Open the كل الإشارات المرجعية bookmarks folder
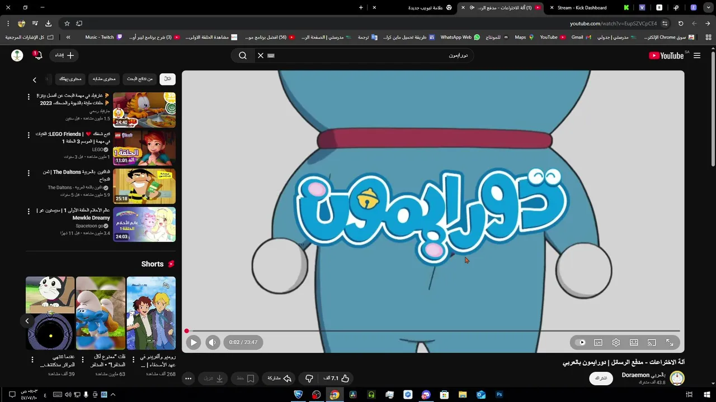716x402 pixels. 30,37
